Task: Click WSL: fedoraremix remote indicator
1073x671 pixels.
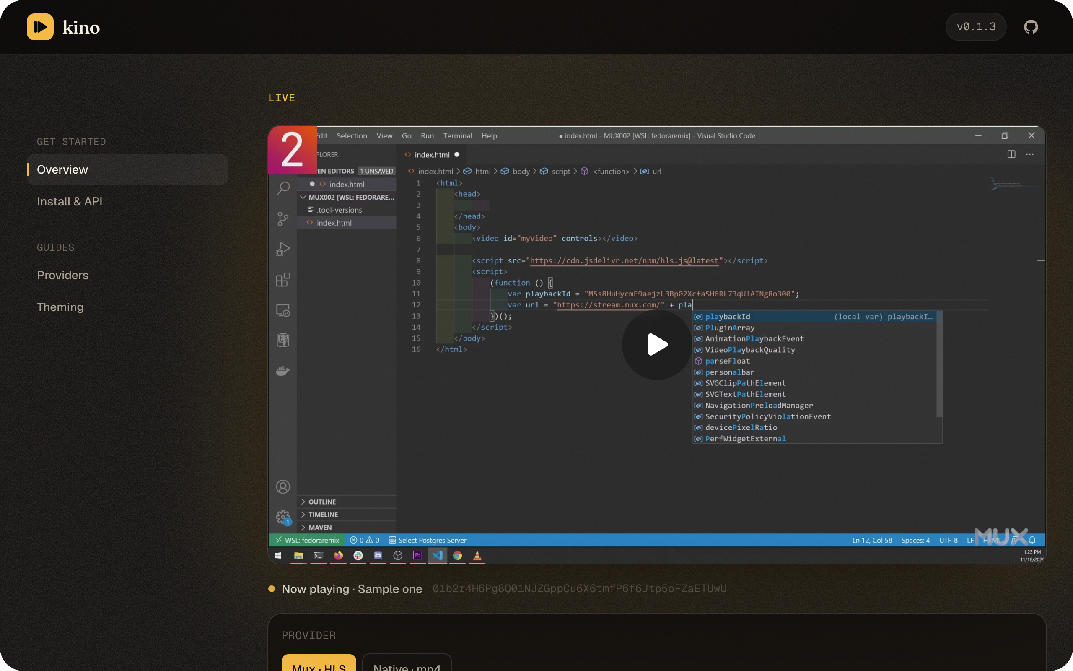Action: (307, 540)
